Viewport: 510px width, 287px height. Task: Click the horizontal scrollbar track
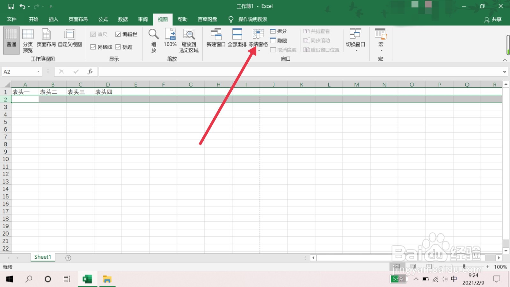coord(406,258)
